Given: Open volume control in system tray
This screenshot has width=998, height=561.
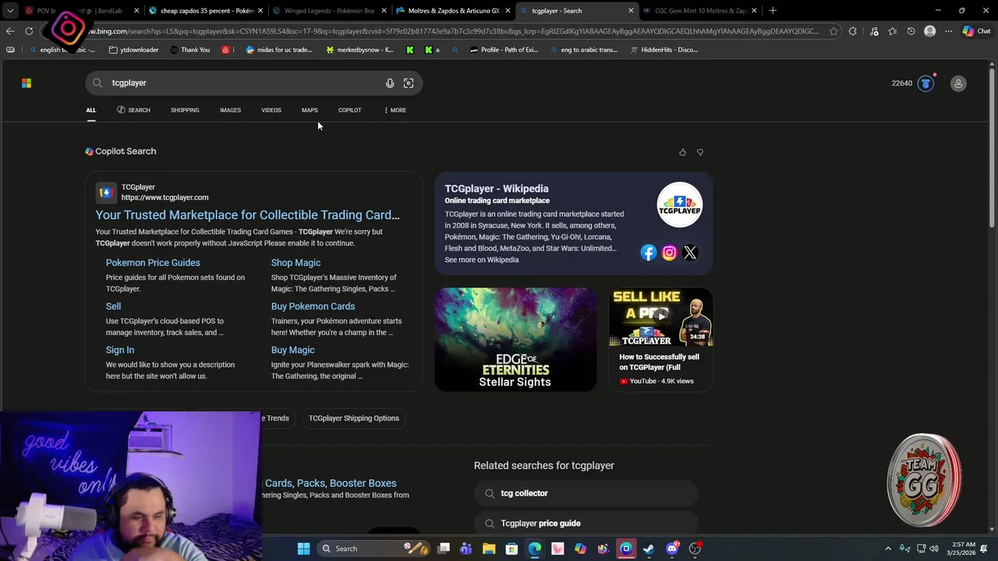Looking at the screenshot, I should 934,549.
